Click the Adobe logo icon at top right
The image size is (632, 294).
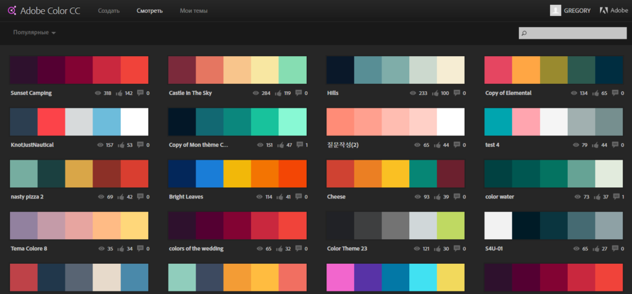pyautogui.click(x=604, y=11)
